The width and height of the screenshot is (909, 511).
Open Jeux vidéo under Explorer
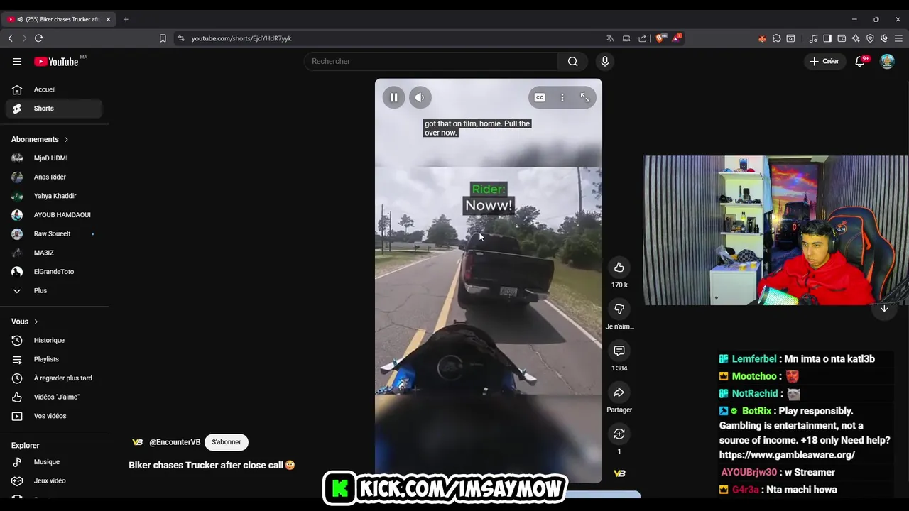54,480
